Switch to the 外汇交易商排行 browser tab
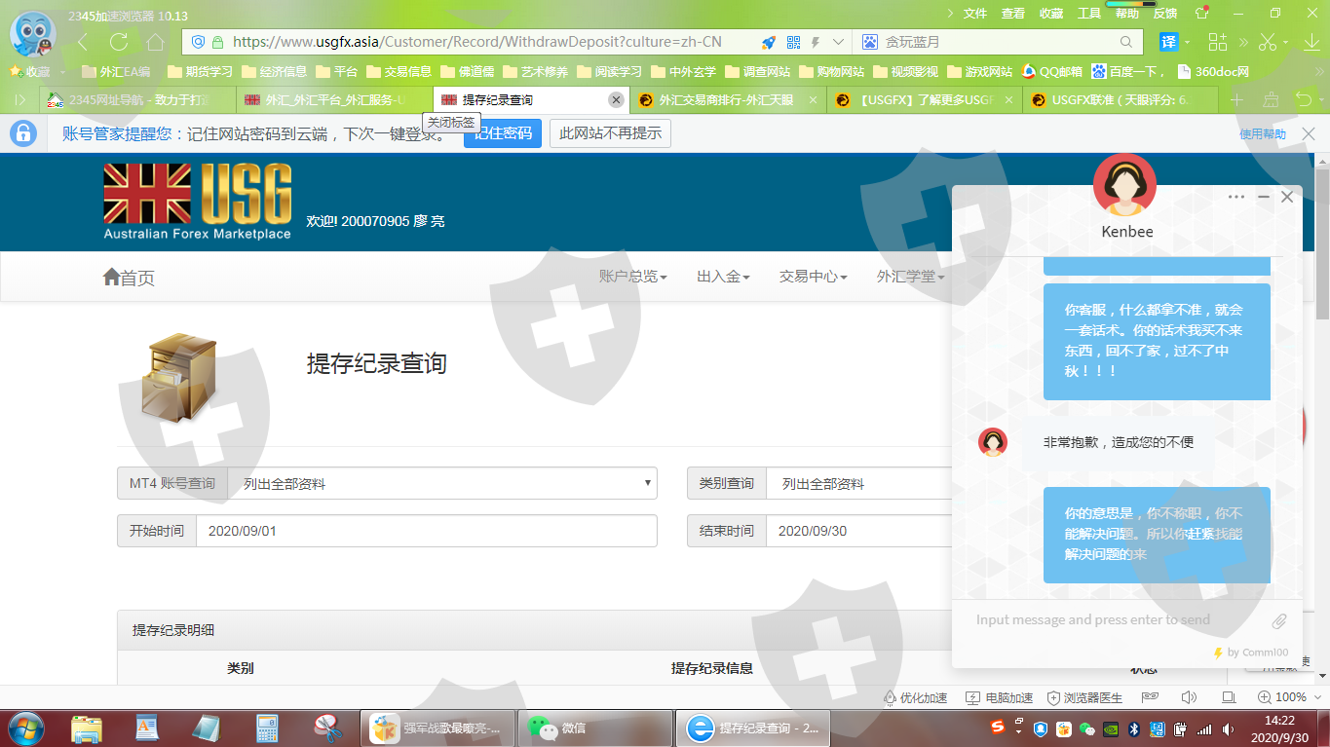Image resolution: width=1330 pixels, height=747 pixels. (x=726, y=99)
